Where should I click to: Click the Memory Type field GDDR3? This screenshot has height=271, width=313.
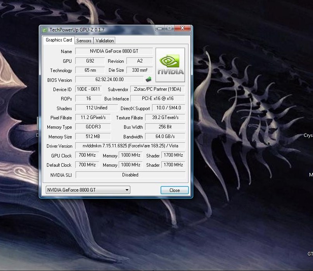point(93,127)
